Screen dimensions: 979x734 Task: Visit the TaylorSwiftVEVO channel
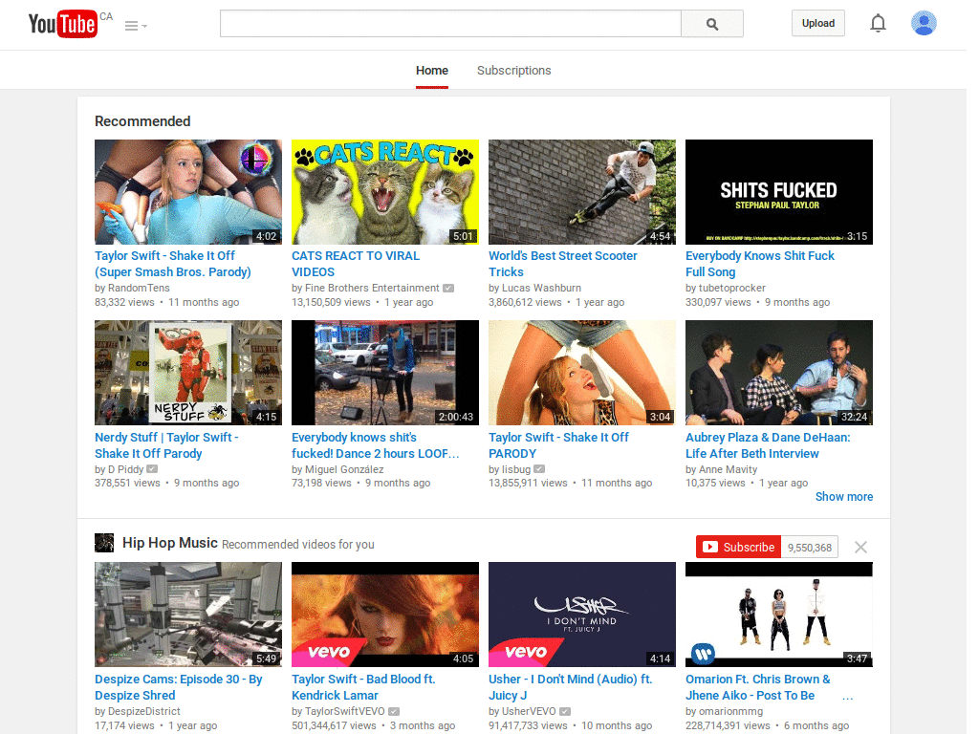tap(344, 711)
